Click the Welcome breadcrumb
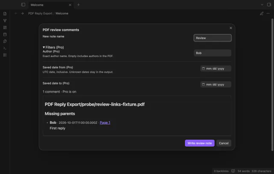Viewport: 274px width, 174px height. [62, 13]
